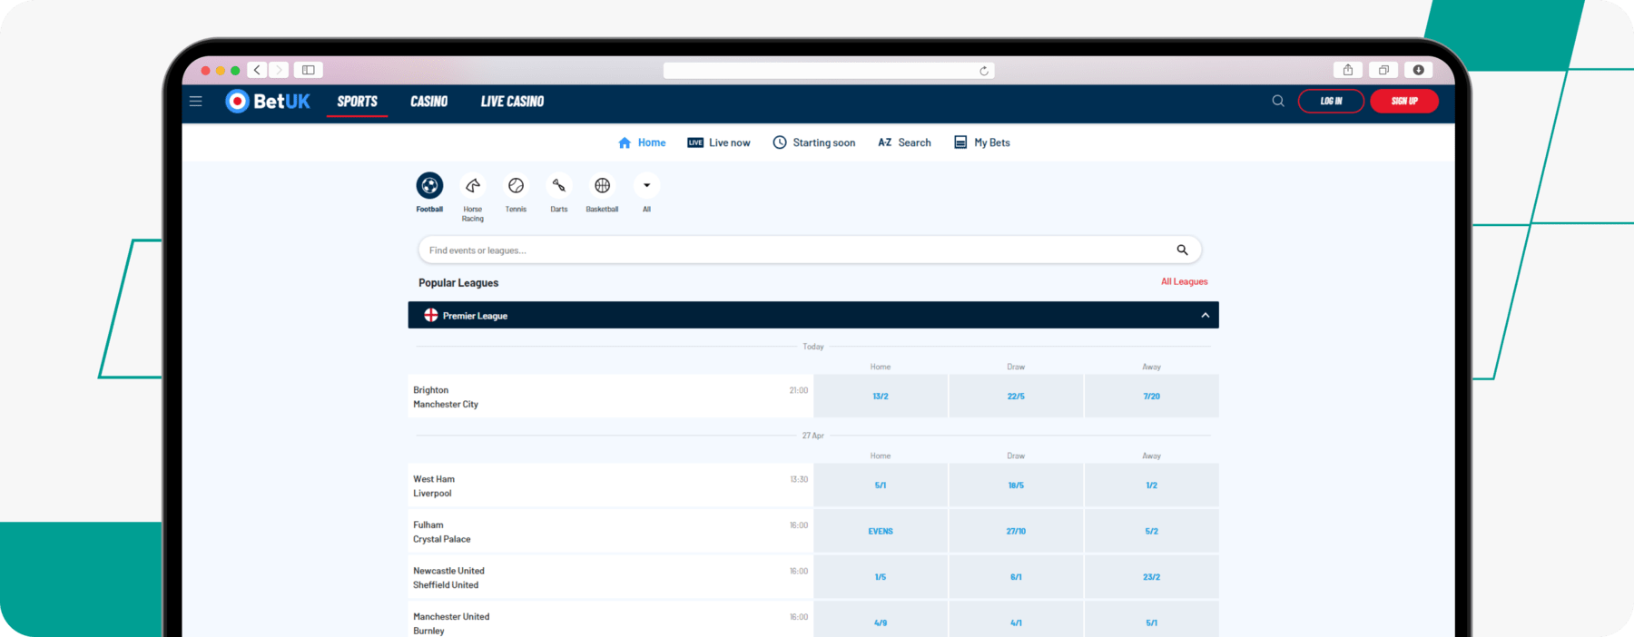Switch to the Casino tab
This screenshot has height=637, width=1634.
click(429, 102)
